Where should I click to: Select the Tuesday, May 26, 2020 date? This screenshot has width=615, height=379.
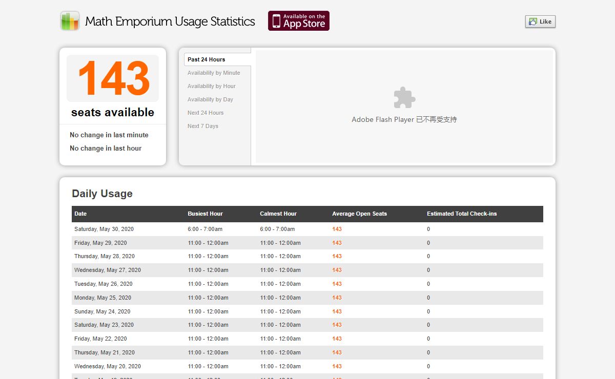pos(104,284)
